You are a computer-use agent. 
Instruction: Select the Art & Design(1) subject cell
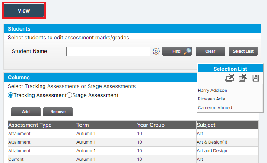(x=227, y=142)
